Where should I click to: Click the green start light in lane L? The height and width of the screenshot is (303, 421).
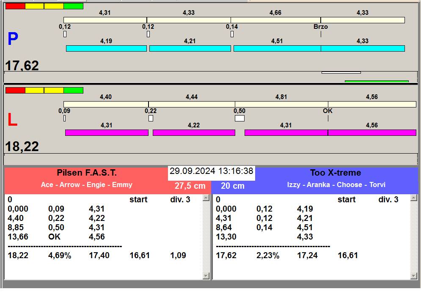[73, 90]
